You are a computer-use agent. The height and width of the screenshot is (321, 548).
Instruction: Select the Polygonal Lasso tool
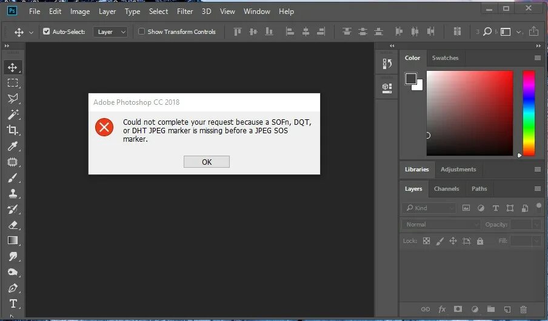click(13, 99)
